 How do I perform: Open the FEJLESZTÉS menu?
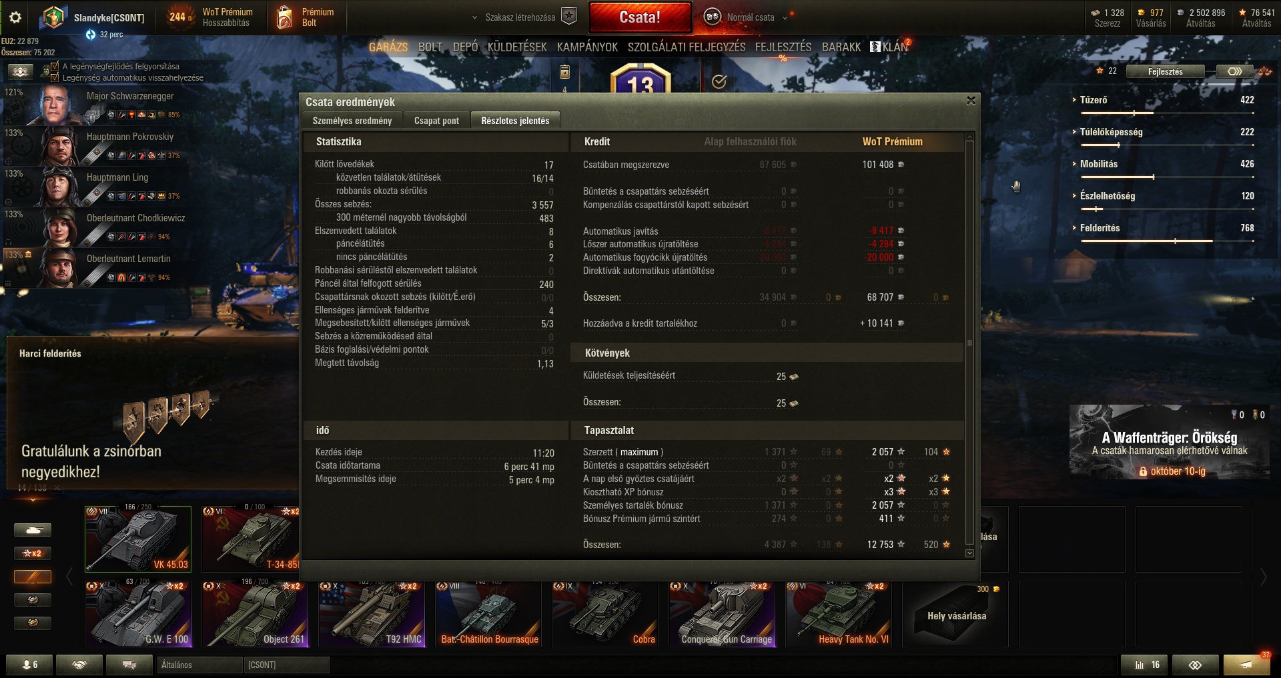click(x=783, y=47)
